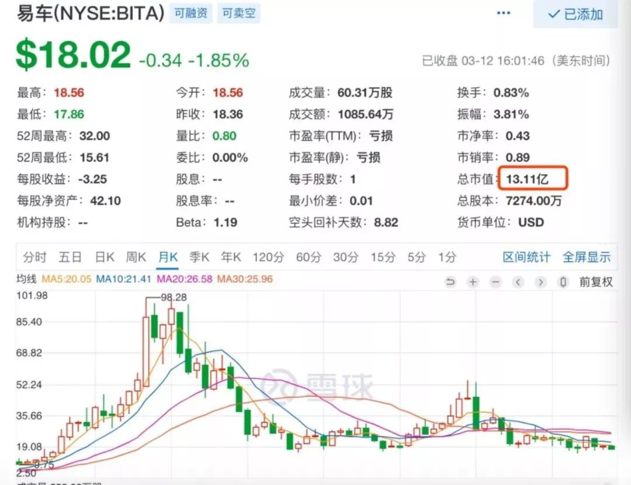Click the 总股本 value 7274.00万
This screenshot has height=485, width=631.
pos(533,201)
